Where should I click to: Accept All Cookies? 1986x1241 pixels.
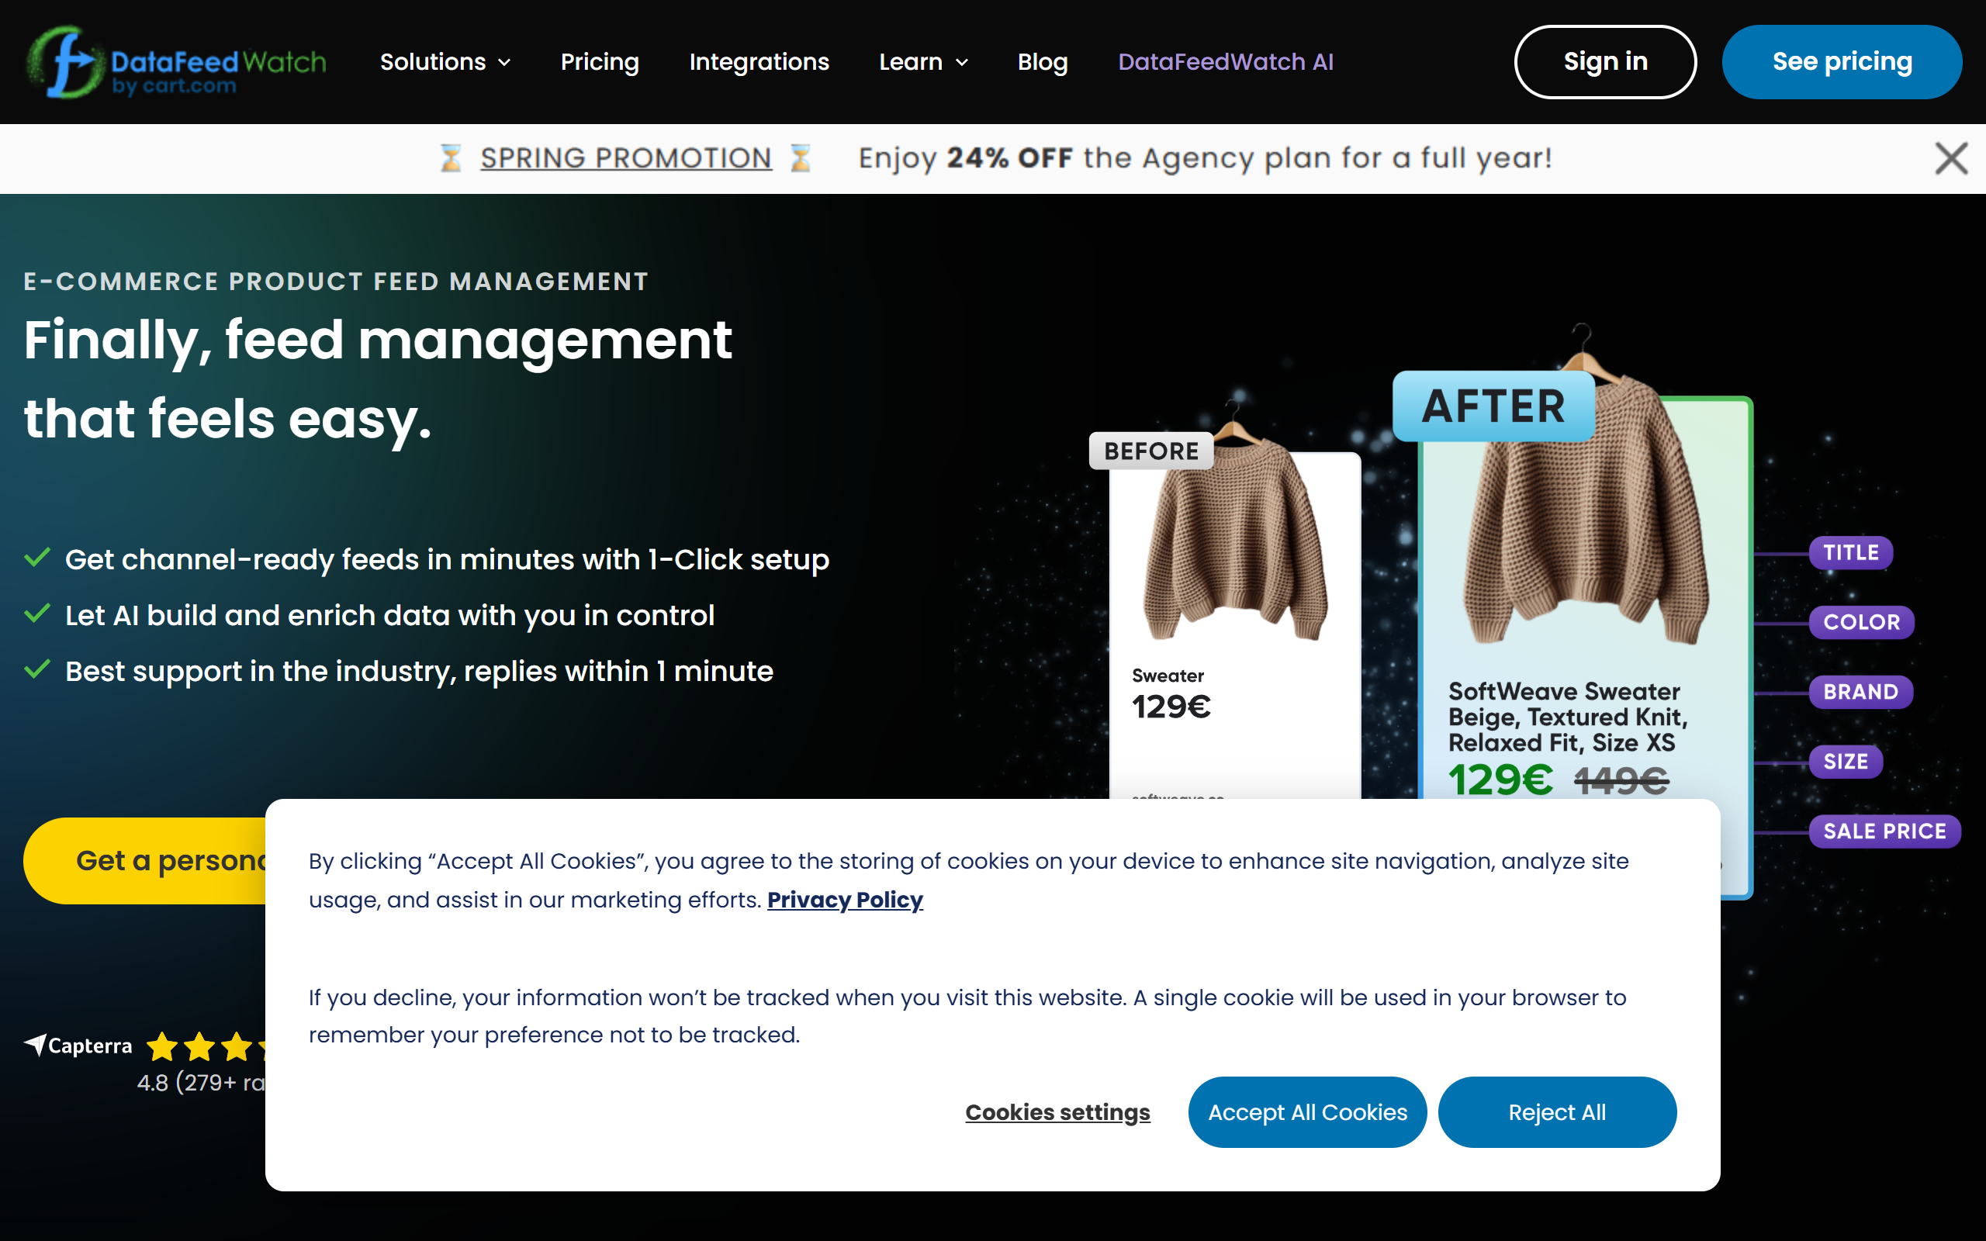1307,1112
